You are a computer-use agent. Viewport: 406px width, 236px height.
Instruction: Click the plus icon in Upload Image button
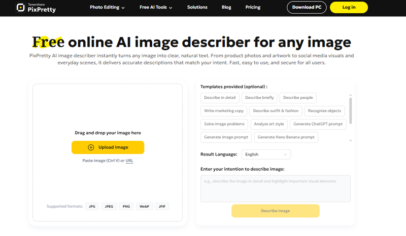(x=91, y=147)
